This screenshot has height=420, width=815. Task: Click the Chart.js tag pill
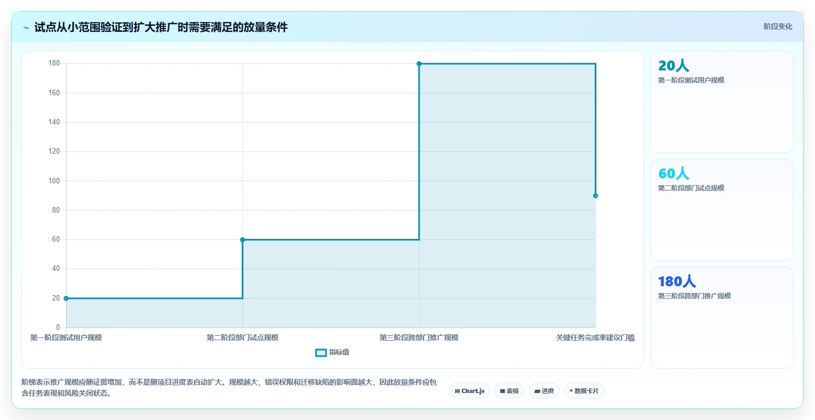tap(469, 391)
